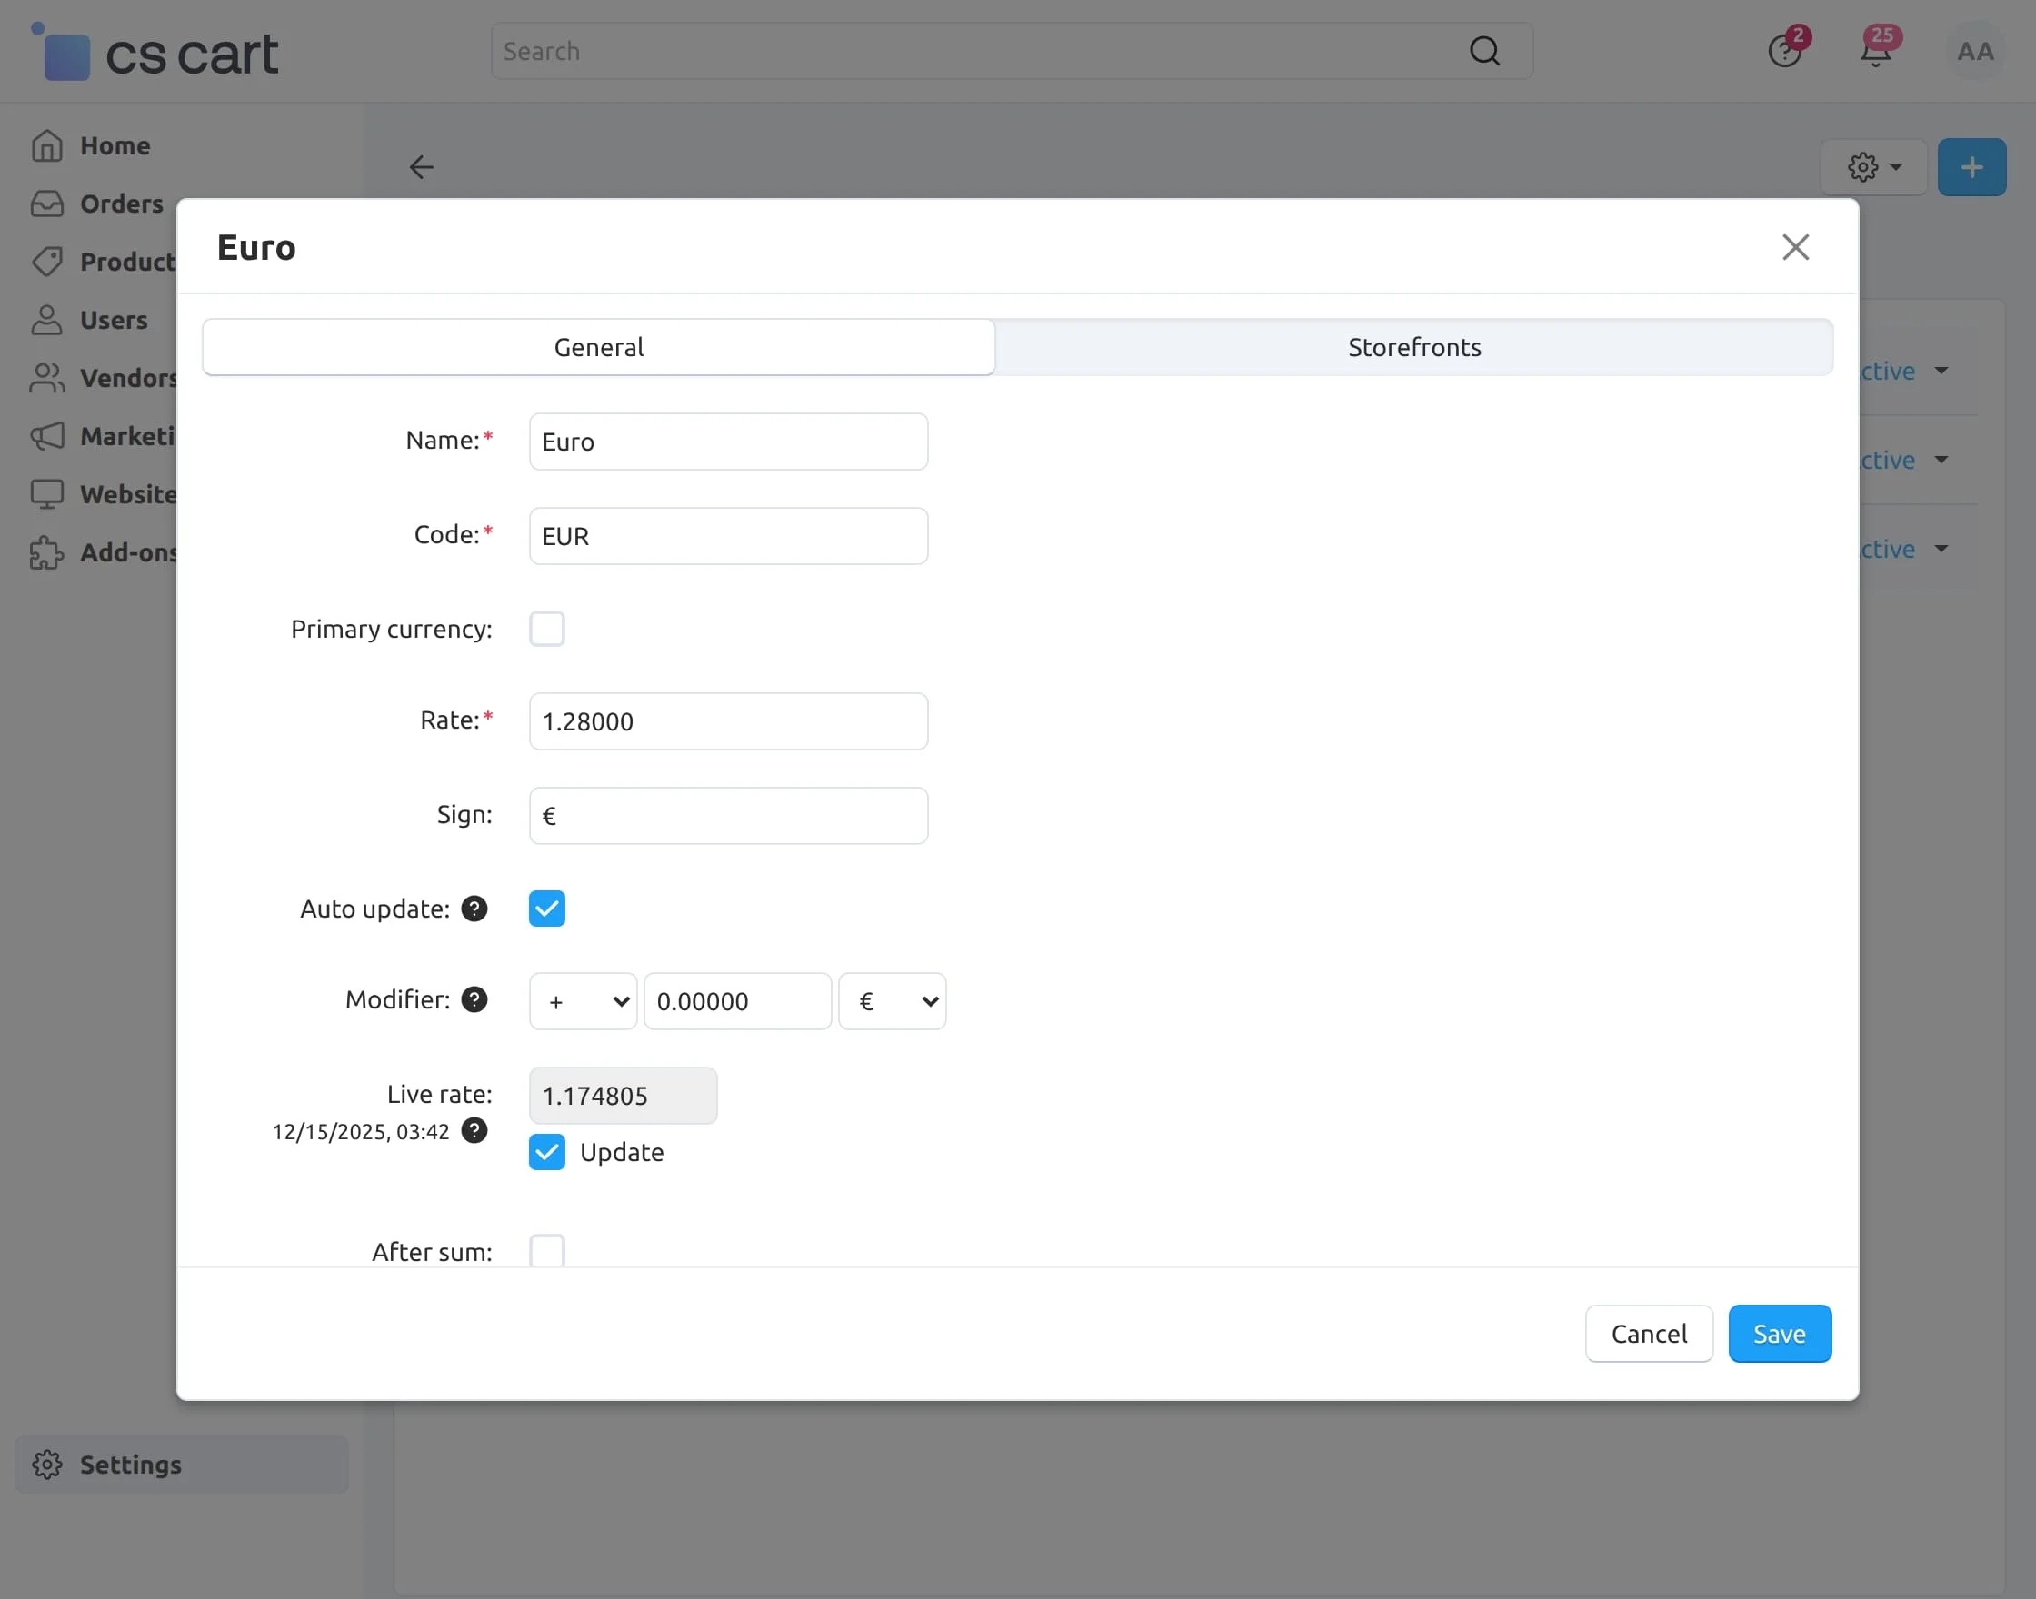Click into the Rate input field
The image size is (2036, 1599).
[728, 720]
